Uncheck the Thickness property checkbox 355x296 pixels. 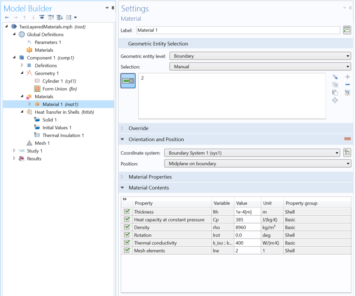click(127, 211)
